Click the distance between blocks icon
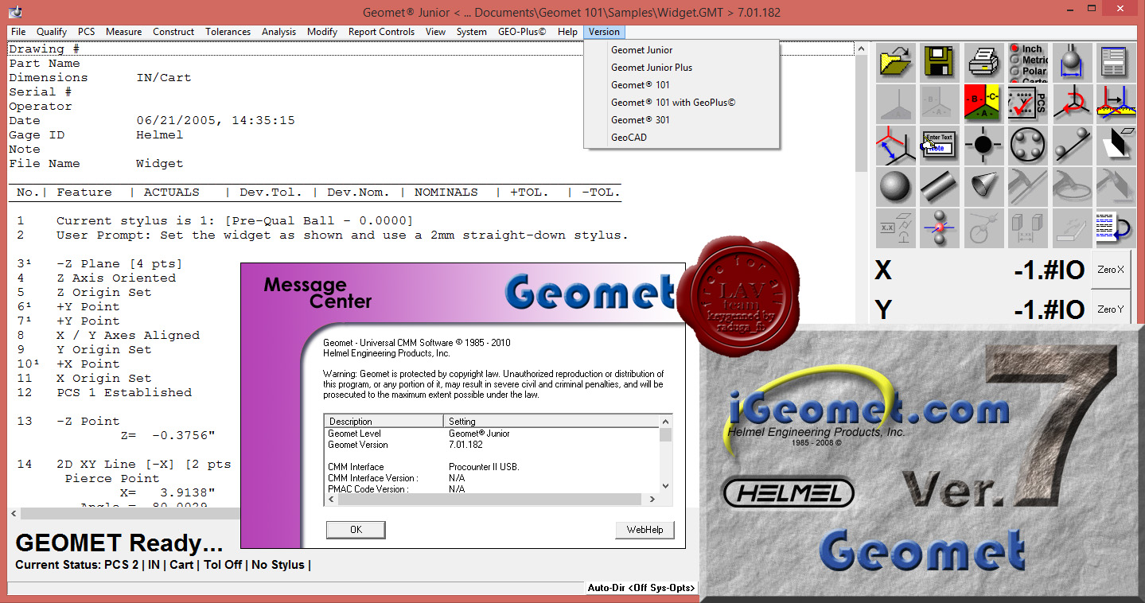 pos(1027,228)
